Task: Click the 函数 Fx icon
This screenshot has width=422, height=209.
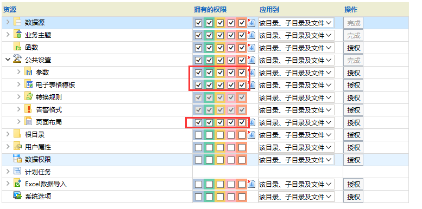Action: pos(17,47)
